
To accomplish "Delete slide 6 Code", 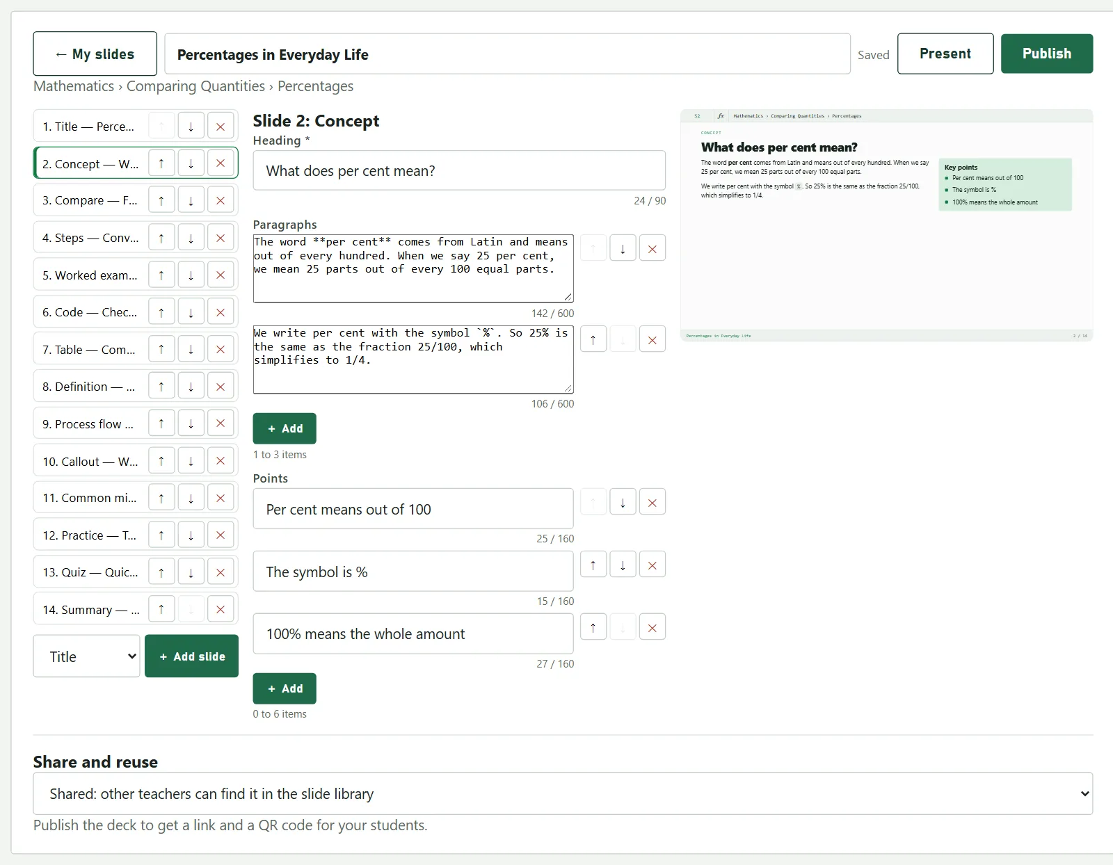I will (221, 312).
